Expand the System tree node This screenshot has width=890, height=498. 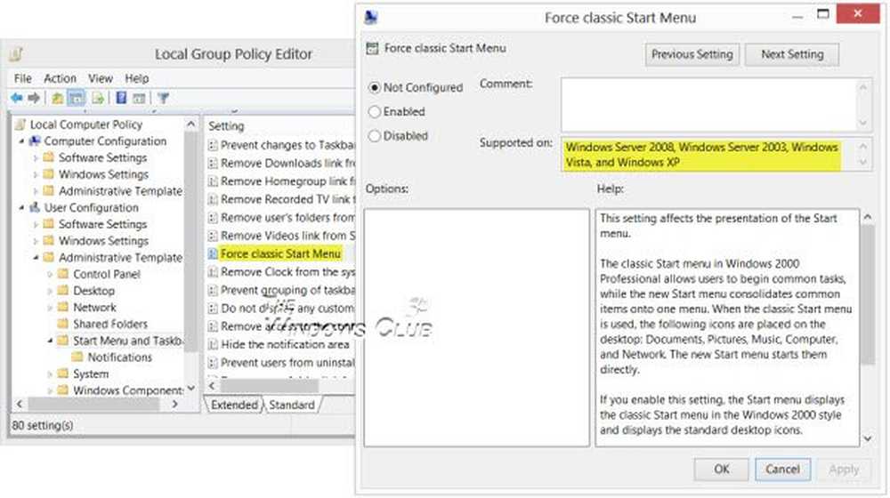point(50,374)
